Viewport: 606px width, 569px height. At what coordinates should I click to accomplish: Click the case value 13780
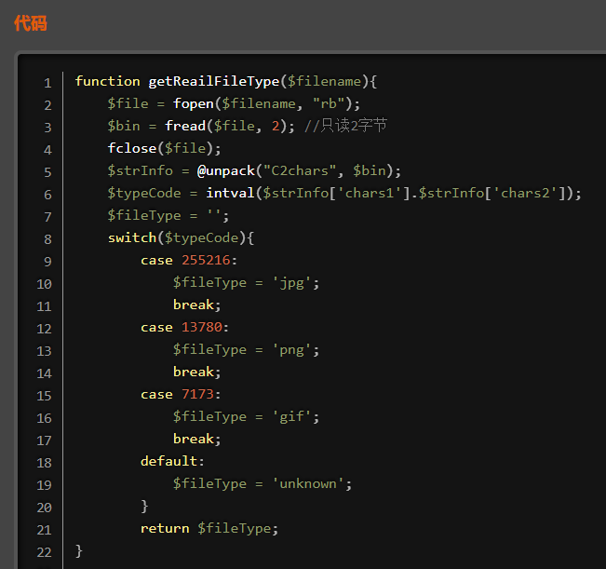pyautogui.click(x=201, y=327)
